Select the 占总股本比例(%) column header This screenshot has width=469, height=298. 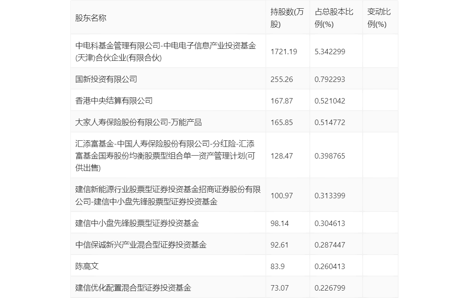334,18
